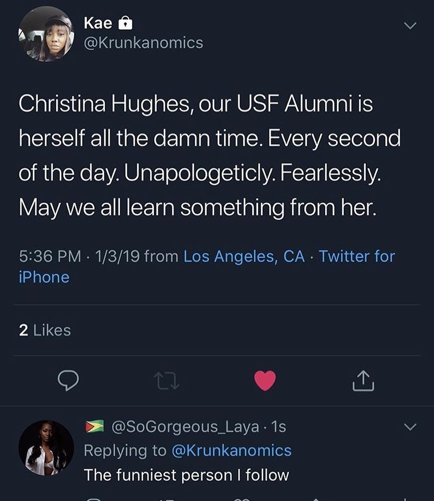Open the @Krunkanomics handle under Kae

[x=143, y=43]
